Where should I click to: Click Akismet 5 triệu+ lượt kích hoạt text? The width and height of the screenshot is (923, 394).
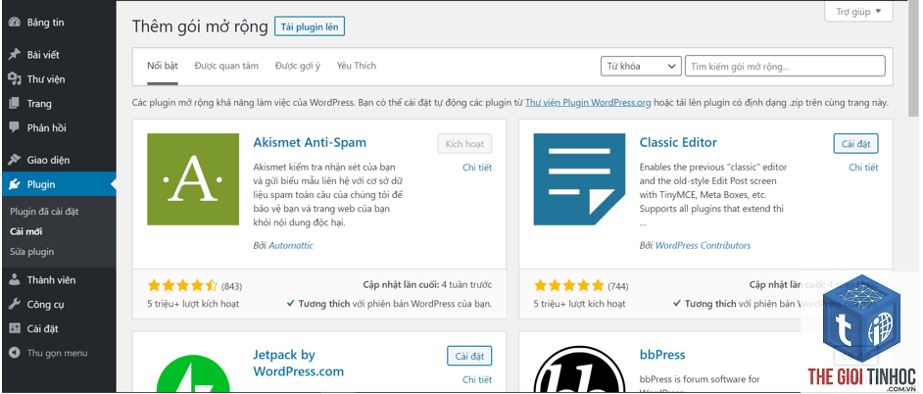point(193,304)
